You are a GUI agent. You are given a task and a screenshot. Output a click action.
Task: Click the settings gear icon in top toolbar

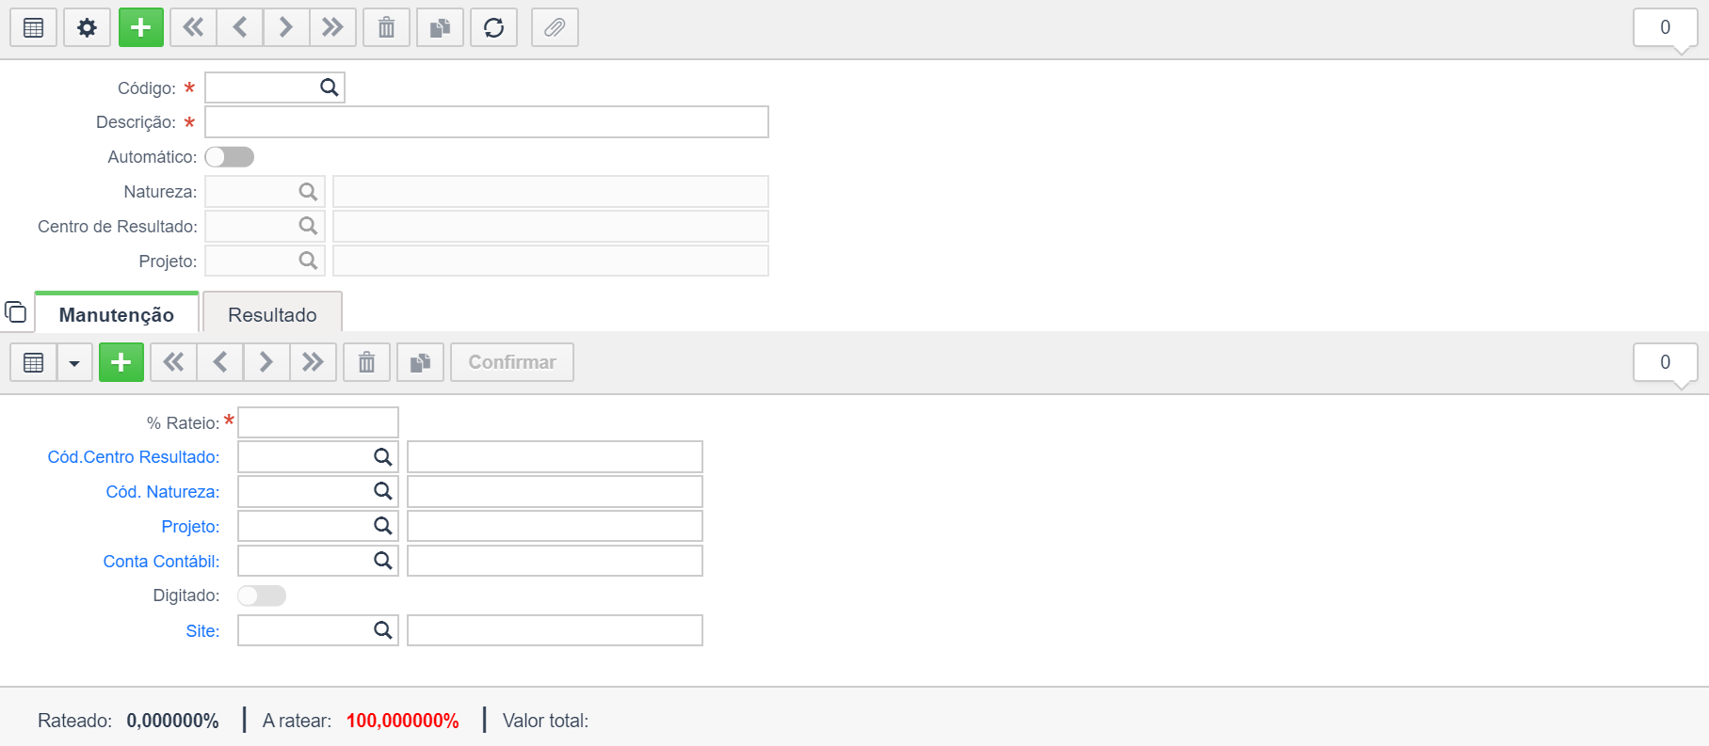click(x=87, y=28)
